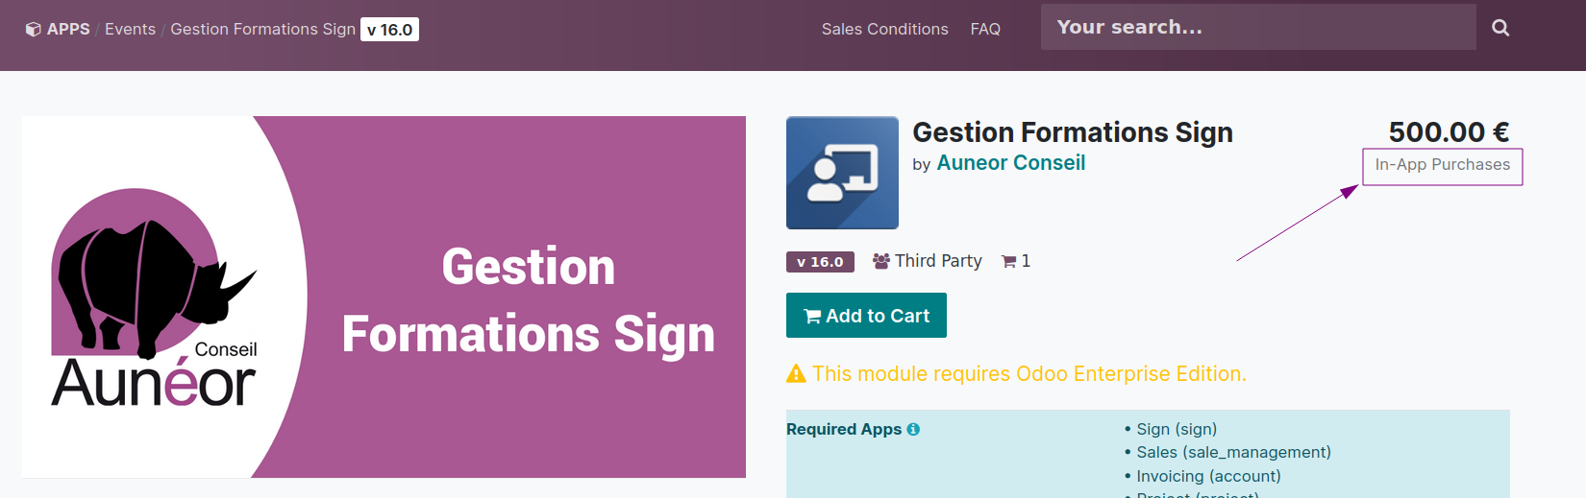Open Auneor Conseil author page

coord(1010,163)
